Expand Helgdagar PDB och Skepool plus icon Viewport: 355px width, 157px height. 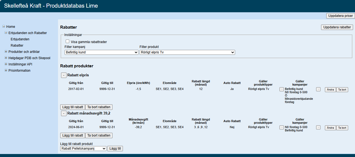(6, 58)
